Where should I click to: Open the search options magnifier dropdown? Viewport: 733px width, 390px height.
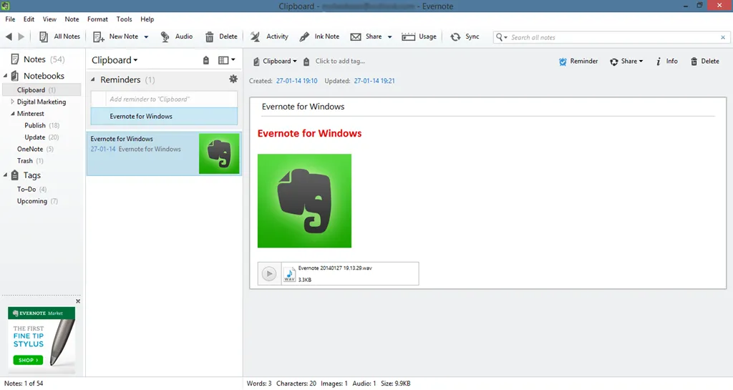click(502, 37)
